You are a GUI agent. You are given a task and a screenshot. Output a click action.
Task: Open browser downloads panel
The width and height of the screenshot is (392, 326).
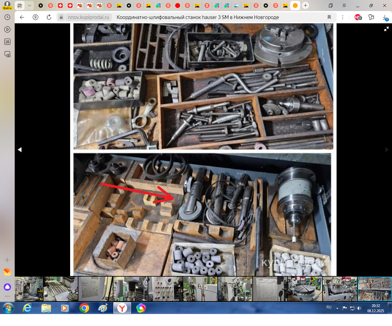(x=385, y=17)
